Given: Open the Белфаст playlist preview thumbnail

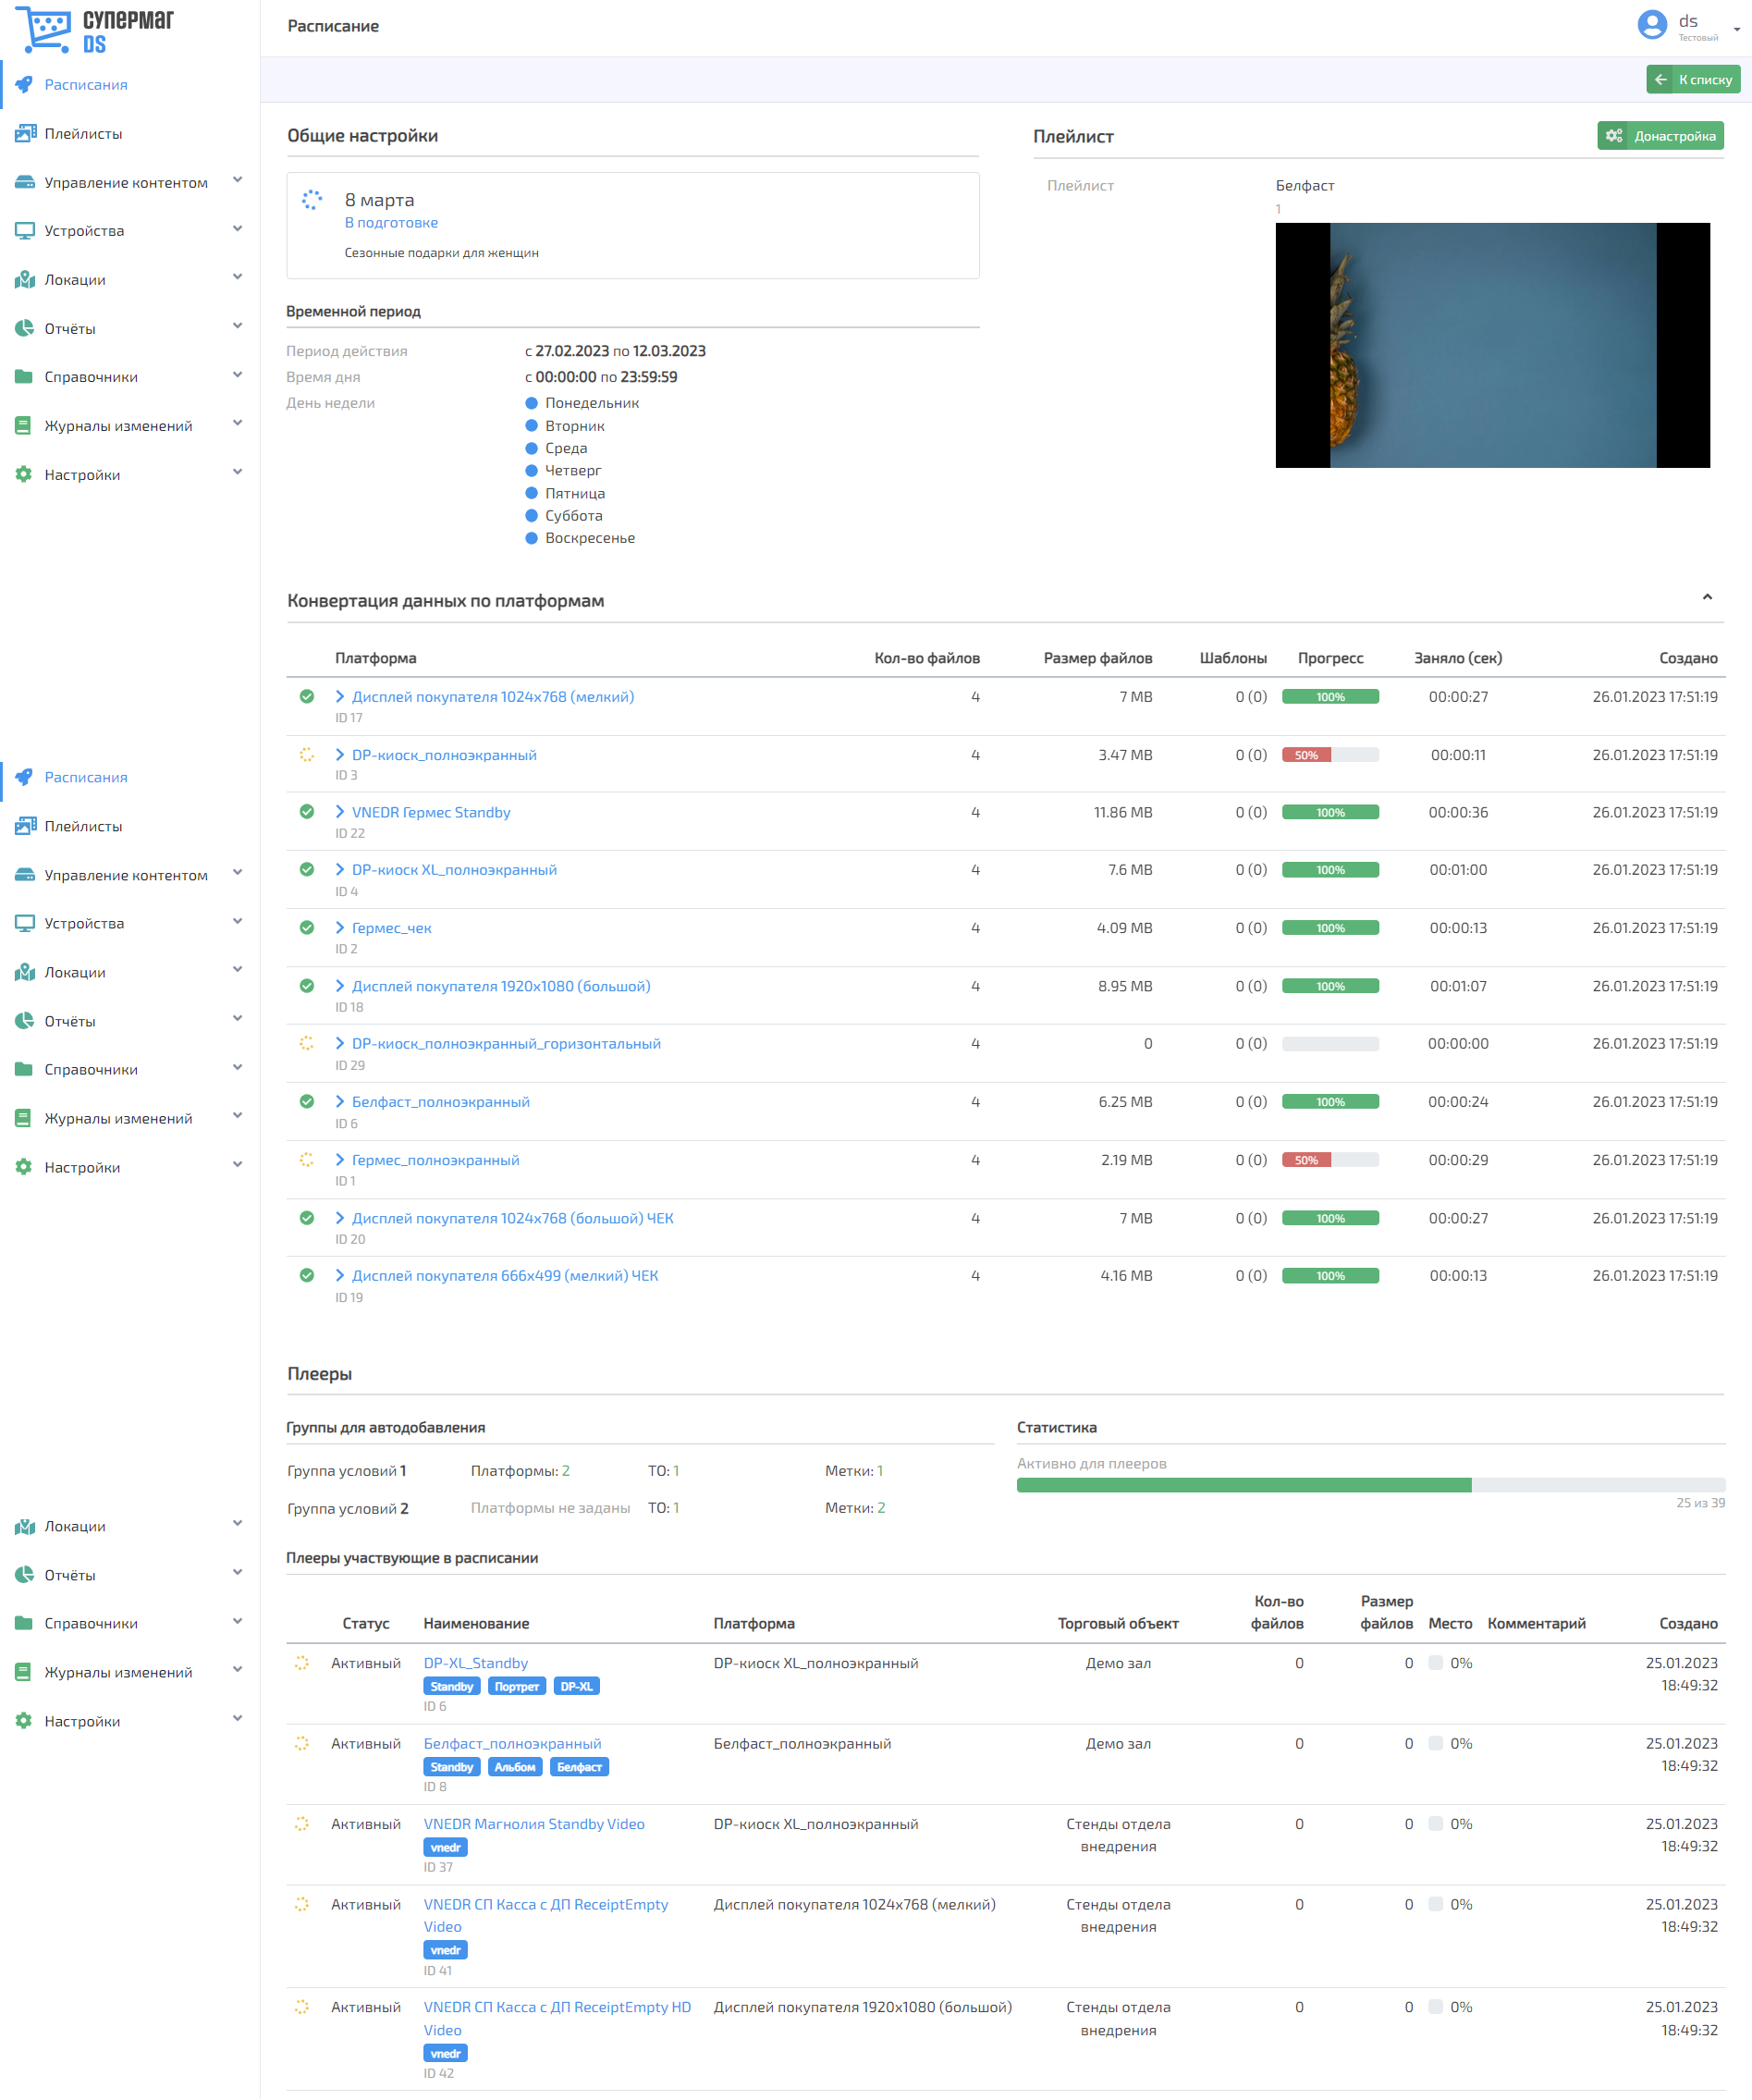Looking at the screenshot, I should [x=1492, y=345].
